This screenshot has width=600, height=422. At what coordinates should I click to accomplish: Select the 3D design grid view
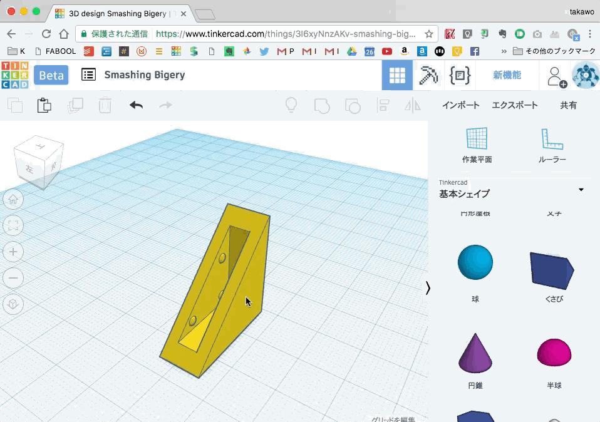397,75
